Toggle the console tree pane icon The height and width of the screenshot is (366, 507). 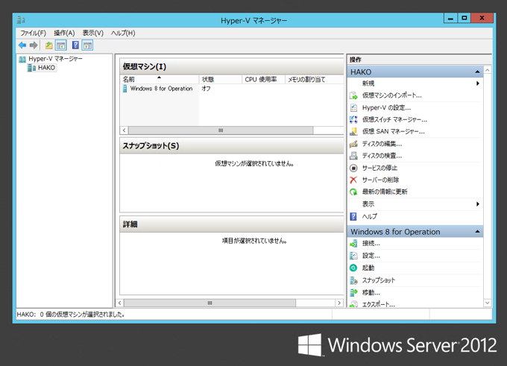pos(61,45)
